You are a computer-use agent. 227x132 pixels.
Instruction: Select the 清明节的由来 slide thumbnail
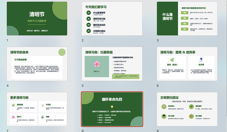click(x=37, y=64)
